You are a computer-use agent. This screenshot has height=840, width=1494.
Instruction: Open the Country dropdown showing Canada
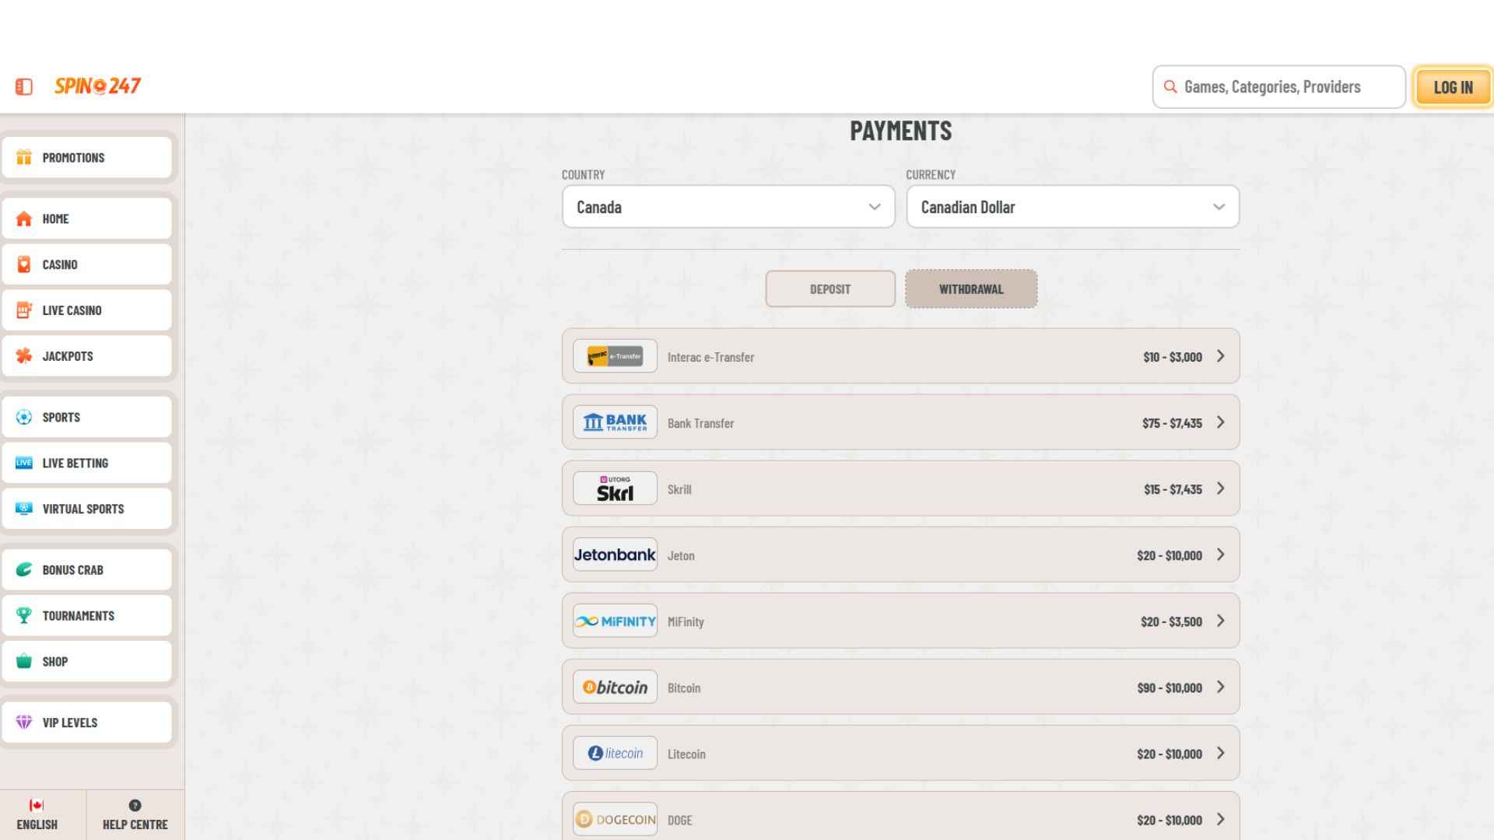point(728,207)
